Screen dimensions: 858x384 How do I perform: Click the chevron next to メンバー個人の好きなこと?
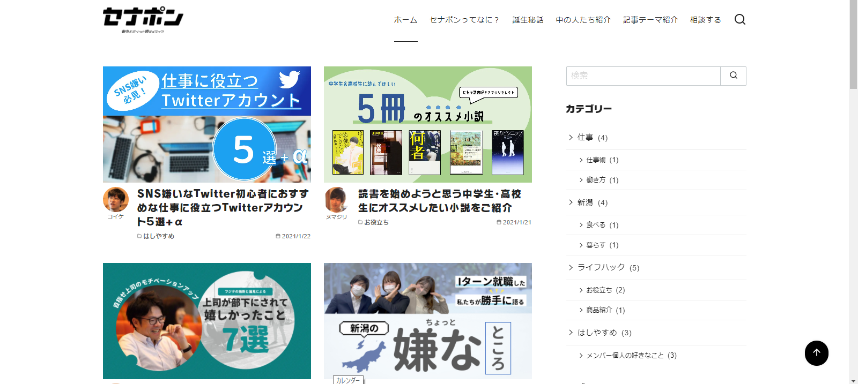tap(581, 355)
